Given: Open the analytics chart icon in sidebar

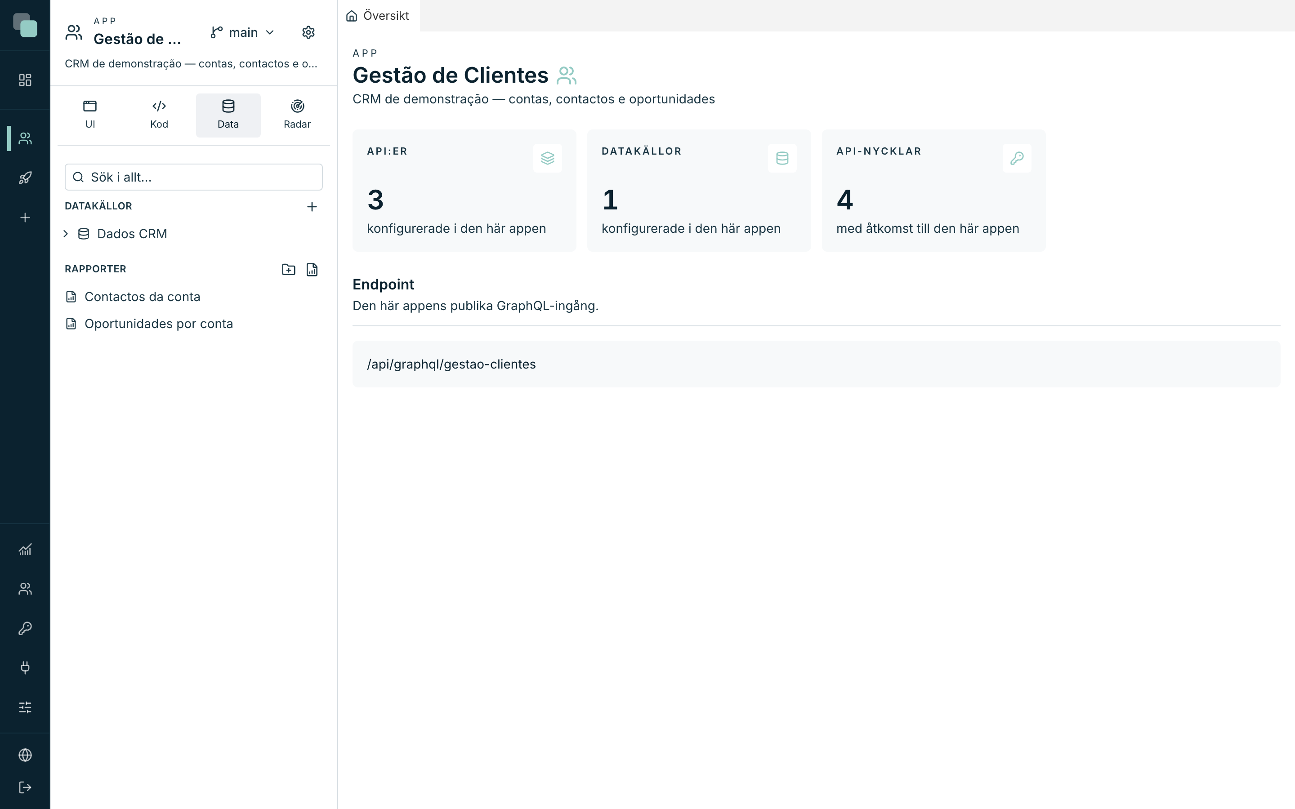Looking at the screenshot, I should (25, 550).
